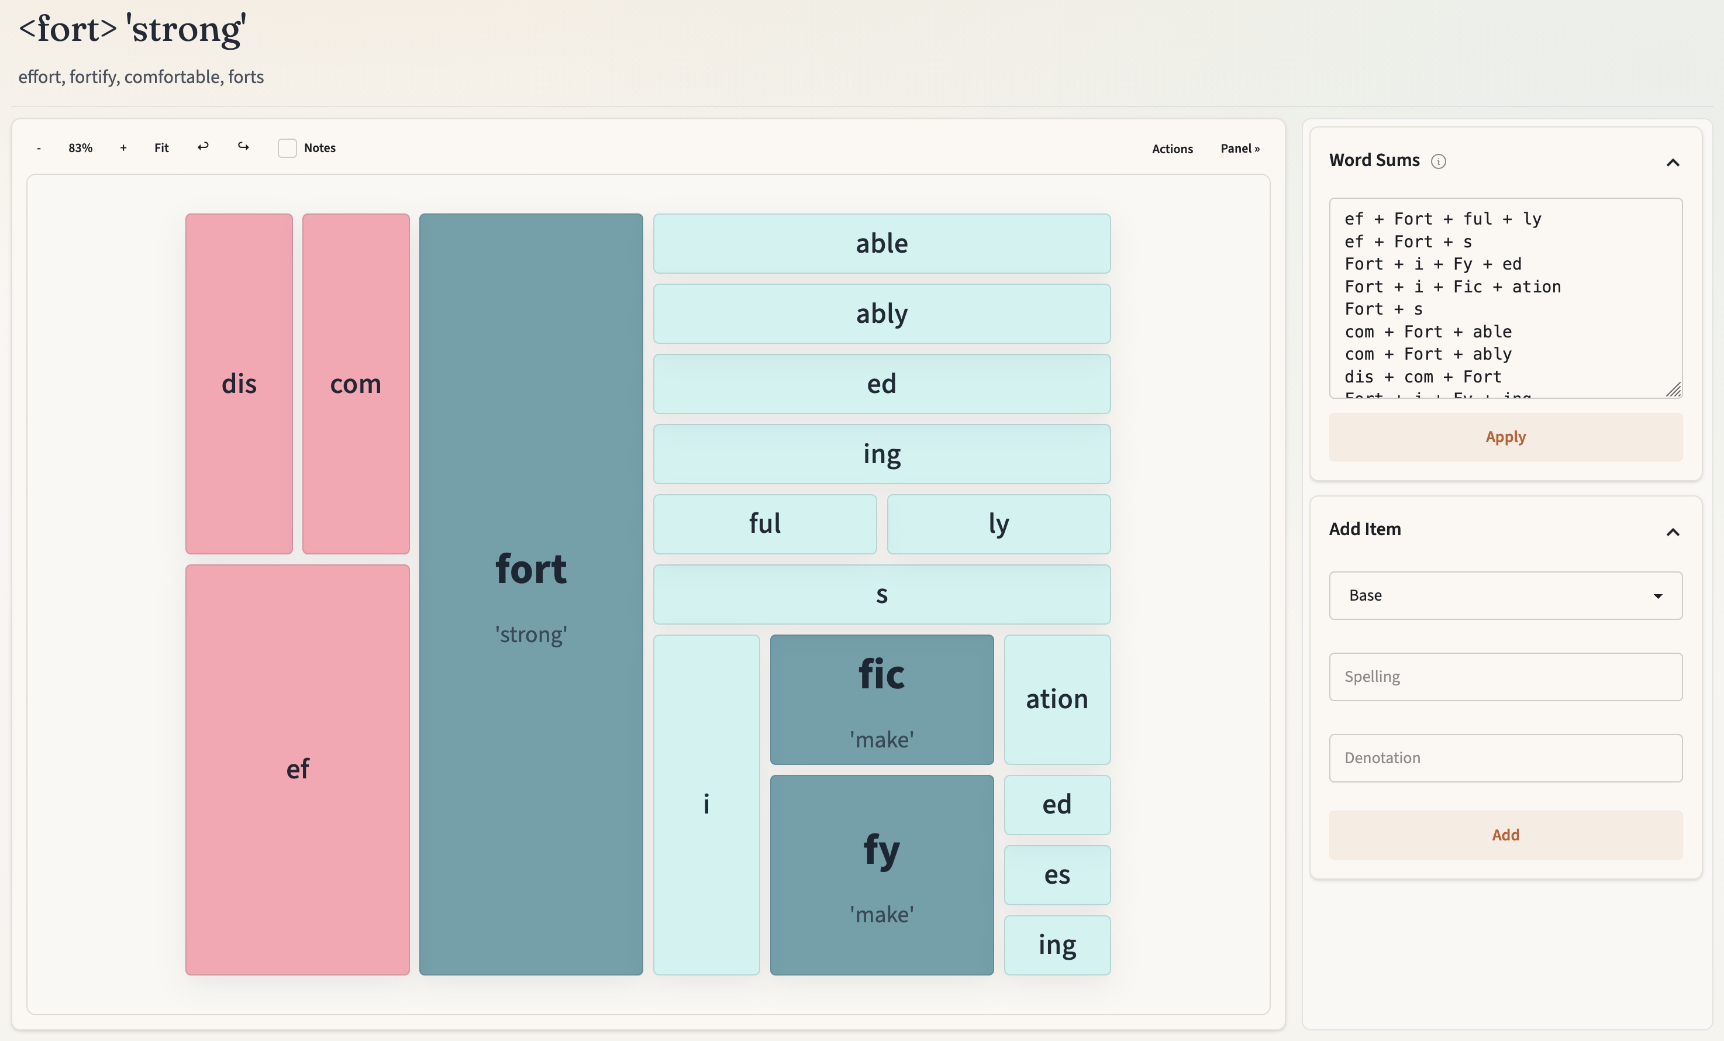The image size is (1724, 1041).
Task: Select the 'es' suffix block
Action: (x=1057, y=875)
